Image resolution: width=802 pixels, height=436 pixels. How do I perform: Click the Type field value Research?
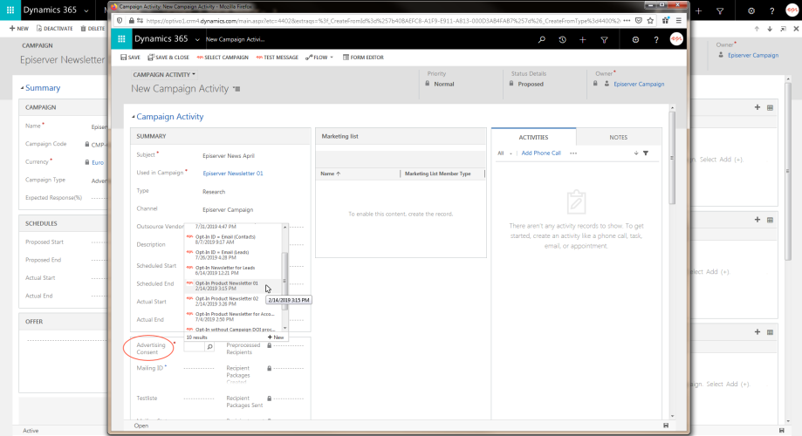tap(214, 192)
